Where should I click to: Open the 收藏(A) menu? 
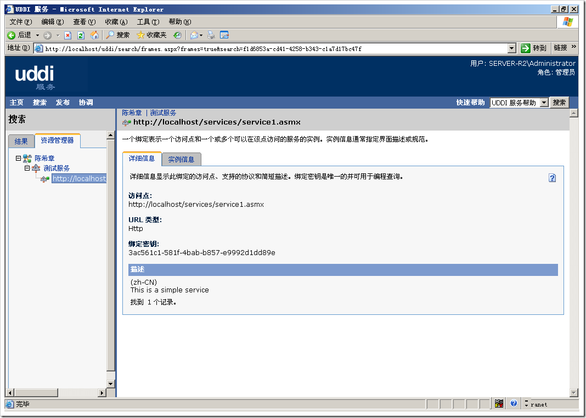[x=116, y=21]
